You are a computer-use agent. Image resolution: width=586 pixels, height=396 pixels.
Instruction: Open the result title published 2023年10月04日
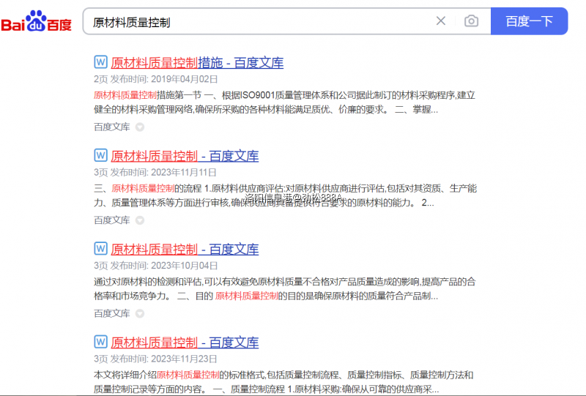185,250
